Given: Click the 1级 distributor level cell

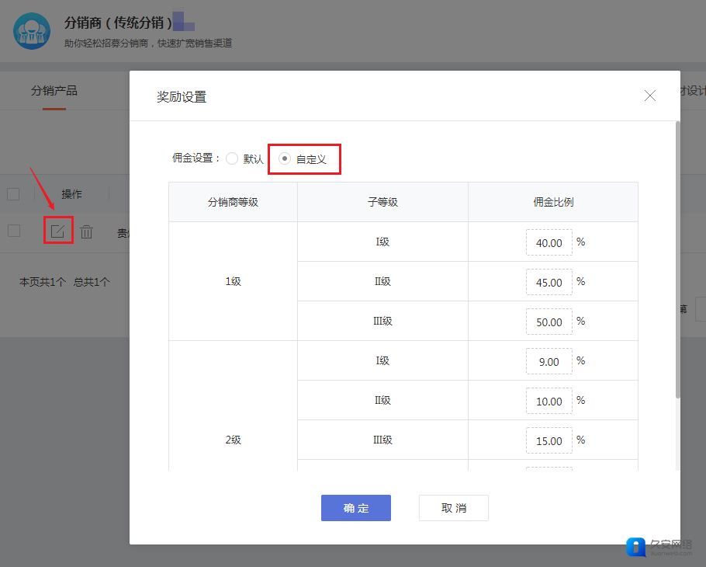Looking at the screenshot, I should [x=233, y=281].
